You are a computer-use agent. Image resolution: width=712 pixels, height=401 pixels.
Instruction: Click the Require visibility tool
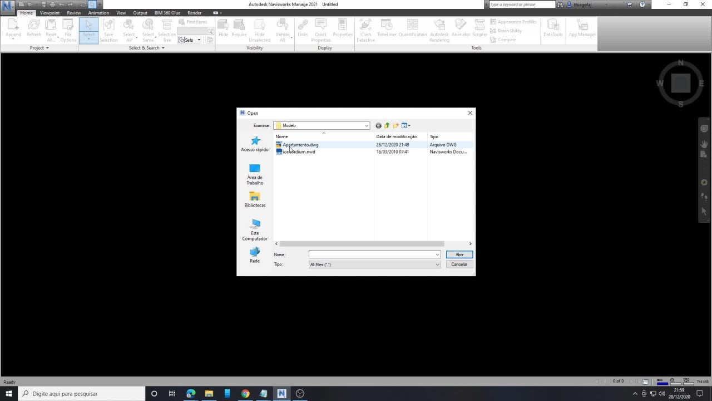[x=239, y=28]
